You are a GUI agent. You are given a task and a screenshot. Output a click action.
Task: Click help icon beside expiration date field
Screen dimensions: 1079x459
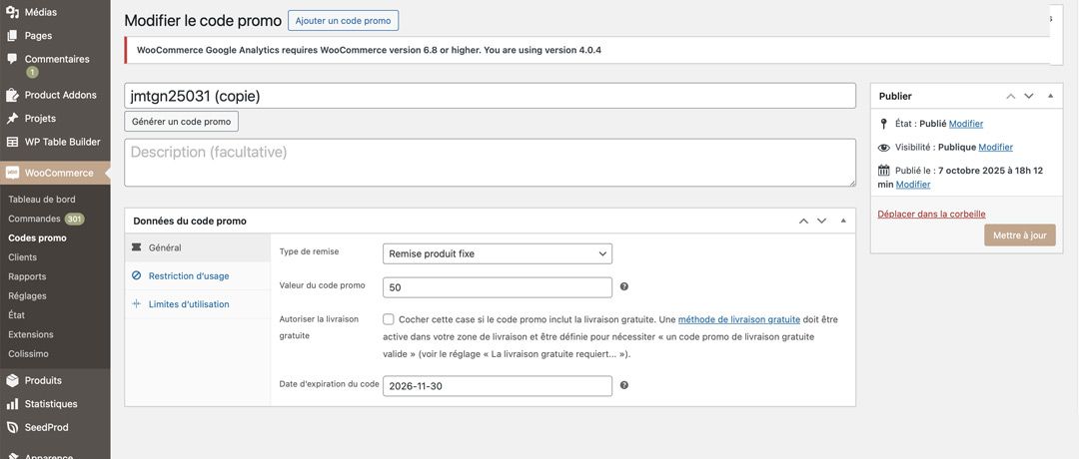click(x=624, y=385)
